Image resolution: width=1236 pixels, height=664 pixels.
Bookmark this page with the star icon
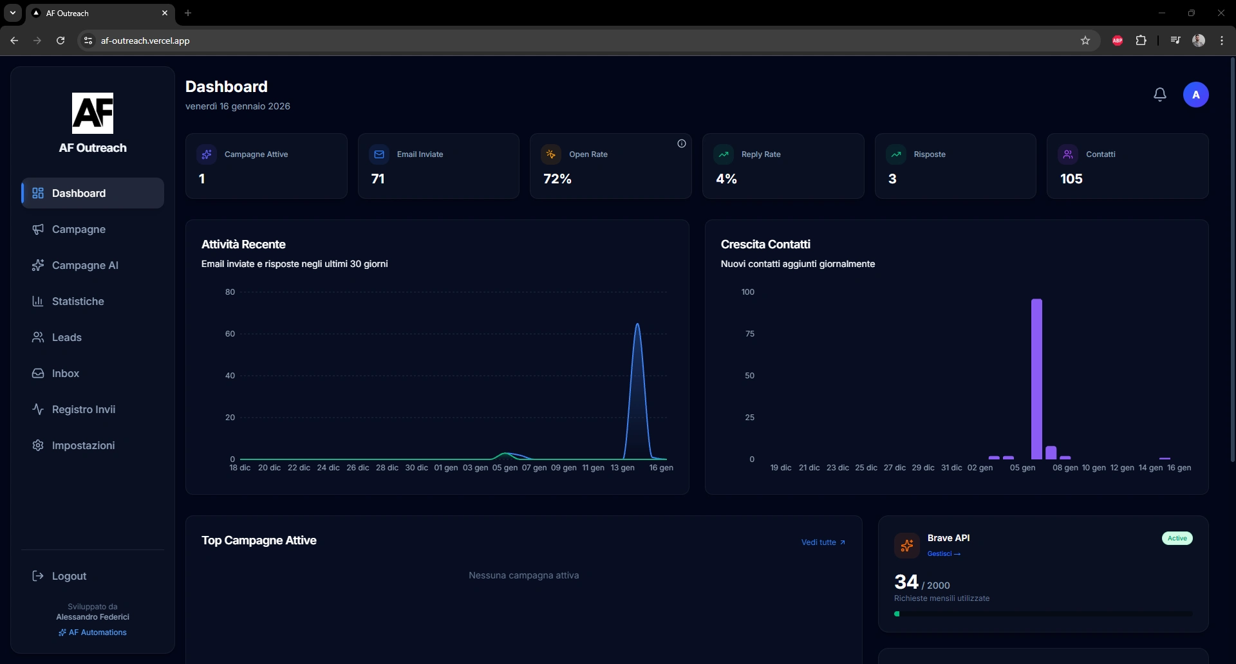pos(1085,41)
